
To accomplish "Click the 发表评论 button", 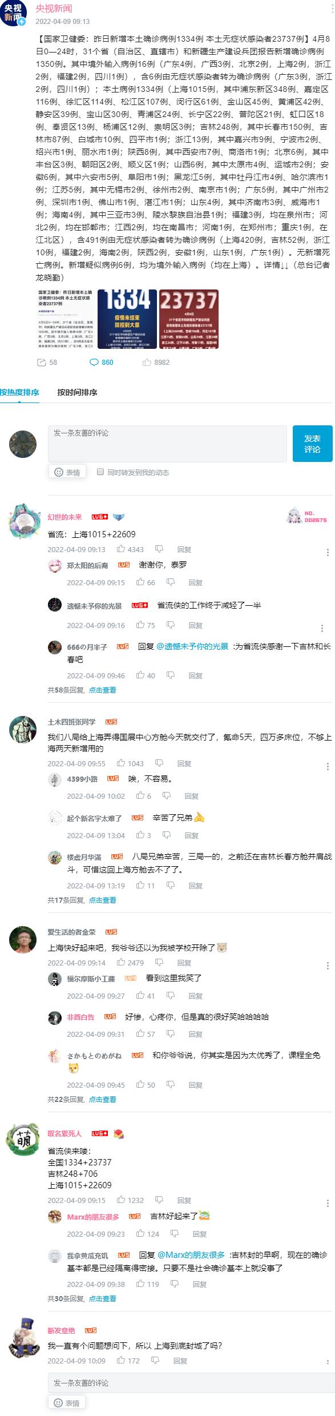I will [312, 444].
